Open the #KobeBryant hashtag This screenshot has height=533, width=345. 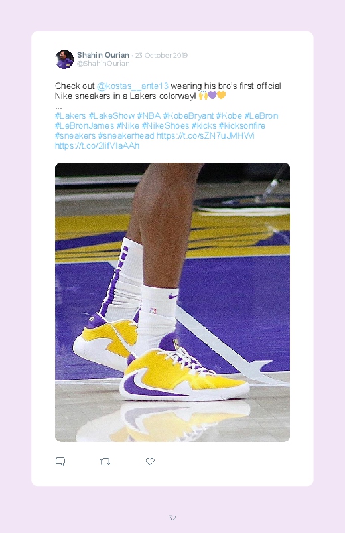click(x=188, y=116)
